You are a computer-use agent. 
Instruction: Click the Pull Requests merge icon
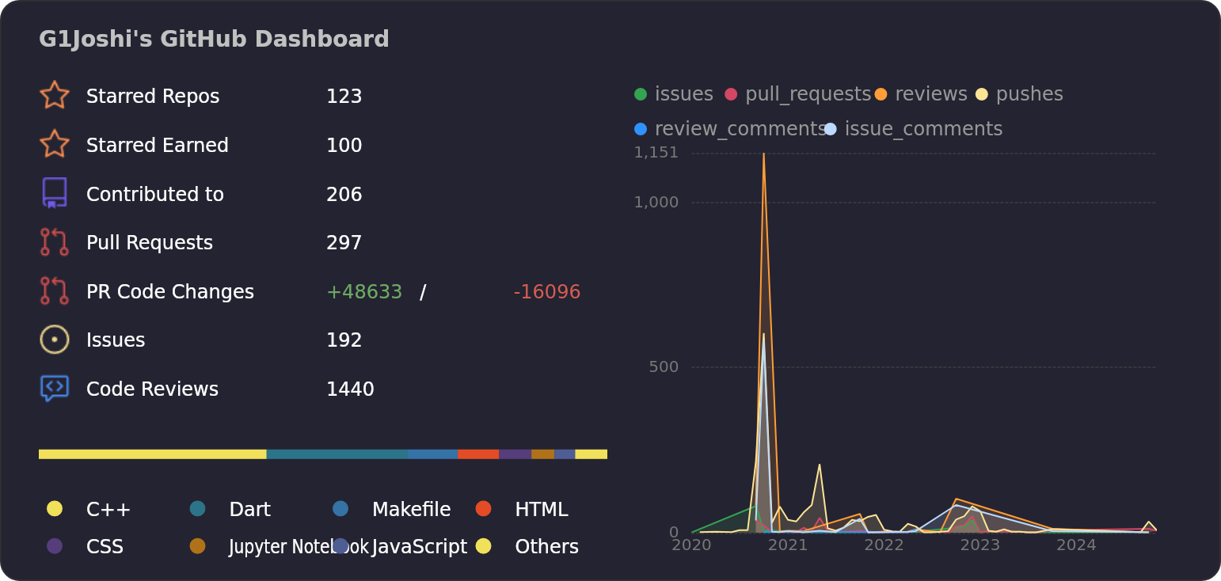click(x=55, y=242)
